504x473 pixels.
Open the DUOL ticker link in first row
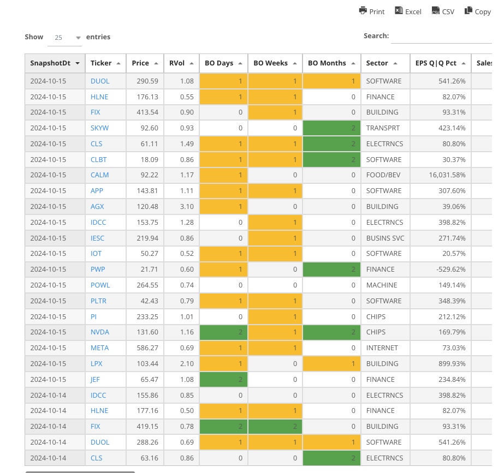100,81
